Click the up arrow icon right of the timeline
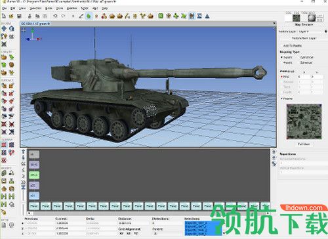 (274, 152)
